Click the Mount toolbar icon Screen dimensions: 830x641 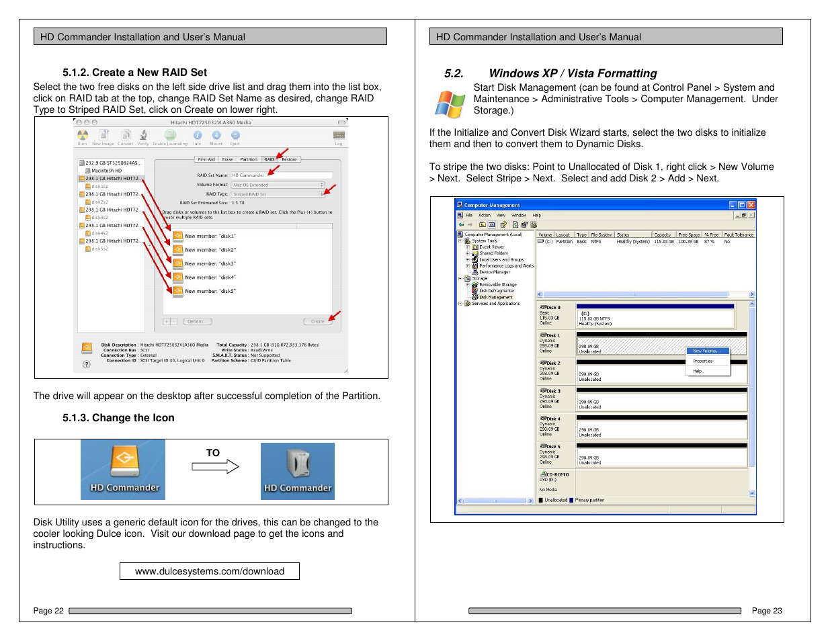(x=216, y=135)
